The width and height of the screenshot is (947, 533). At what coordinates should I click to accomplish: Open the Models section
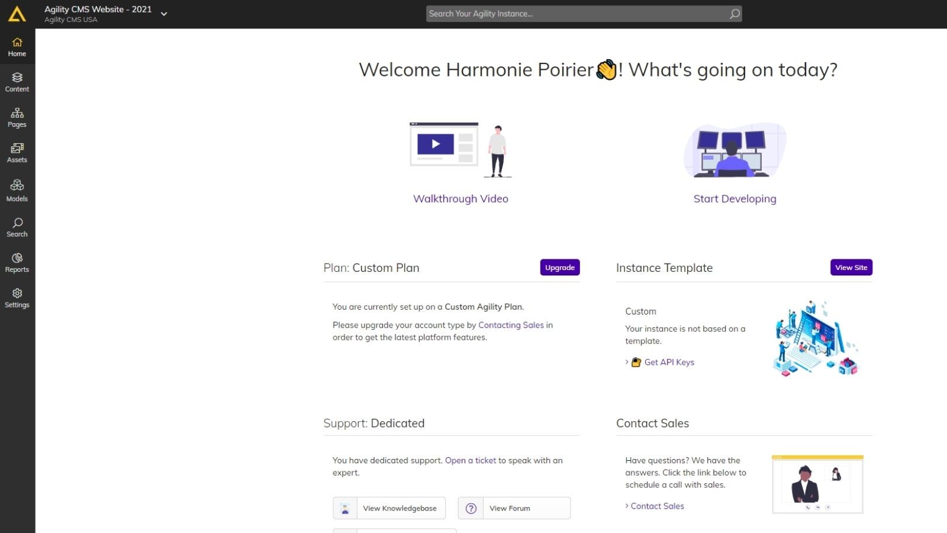tap(17, 191)
